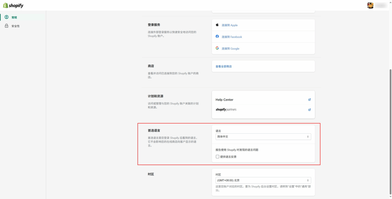The width and height of the screenshot is (392, 199).
Task: Click the lock icon for 安全性
Action: (x=7, y=26)
